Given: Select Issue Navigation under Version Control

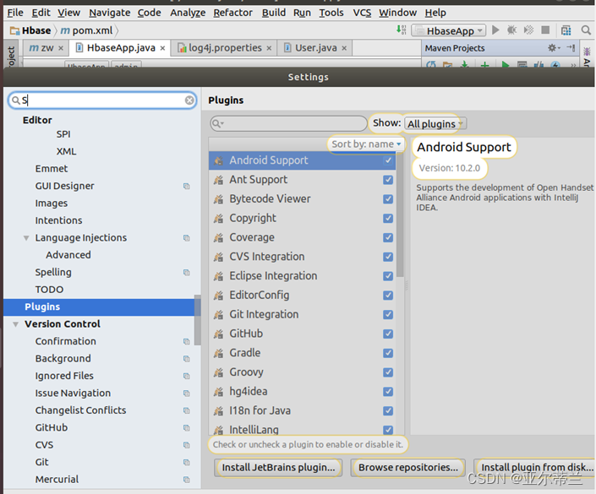Looking at the screenshot, I should click(x=73, y=394).
